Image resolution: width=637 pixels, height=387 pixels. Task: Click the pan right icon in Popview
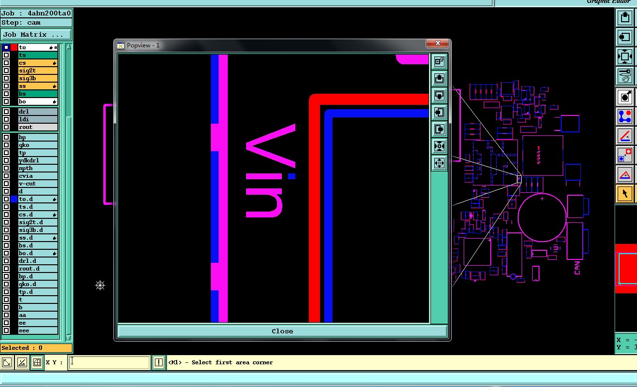tap(439, 129)
